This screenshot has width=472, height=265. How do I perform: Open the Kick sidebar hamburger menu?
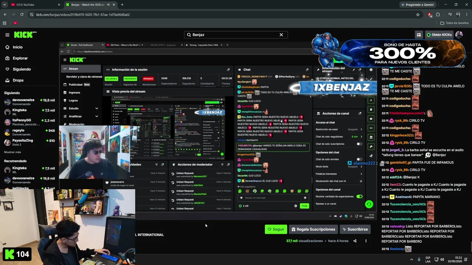click(7, 35)
